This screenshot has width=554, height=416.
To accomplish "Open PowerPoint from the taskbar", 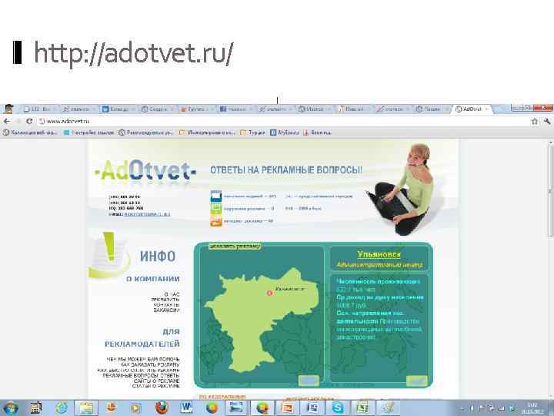I will 287,408.
